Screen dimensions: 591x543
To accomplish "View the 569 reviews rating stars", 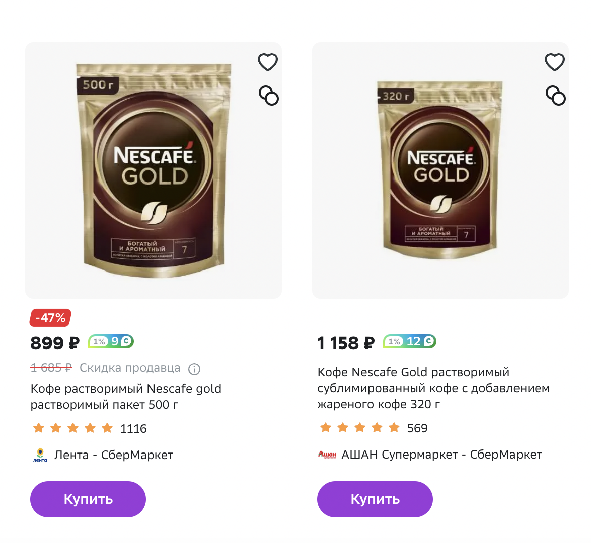I will (x=359, y=428).
